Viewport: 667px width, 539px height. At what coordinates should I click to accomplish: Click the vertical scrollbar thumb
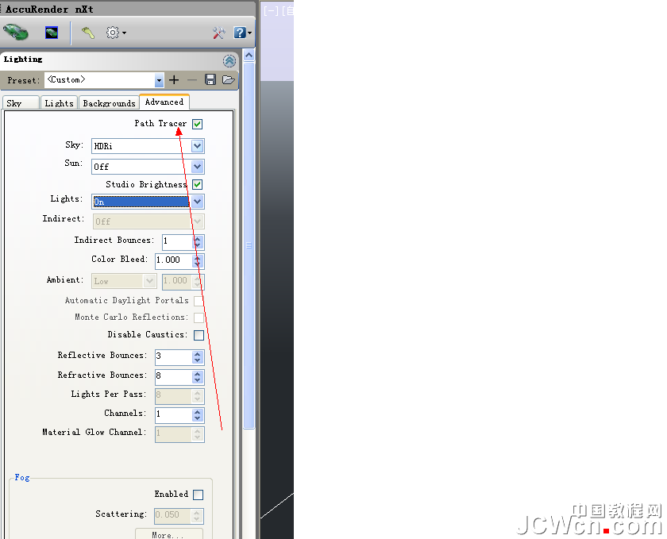point(249,245)
